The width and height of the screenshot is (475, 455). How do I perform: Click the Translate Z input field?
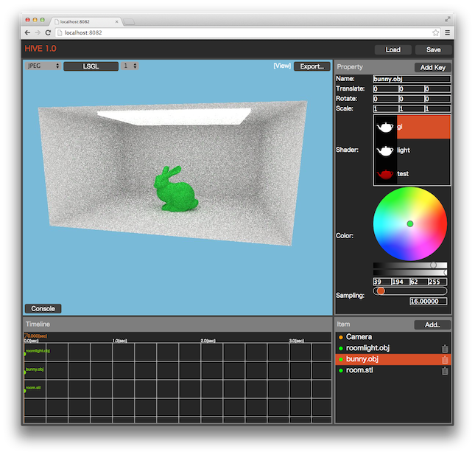click(x=437, y=89)
